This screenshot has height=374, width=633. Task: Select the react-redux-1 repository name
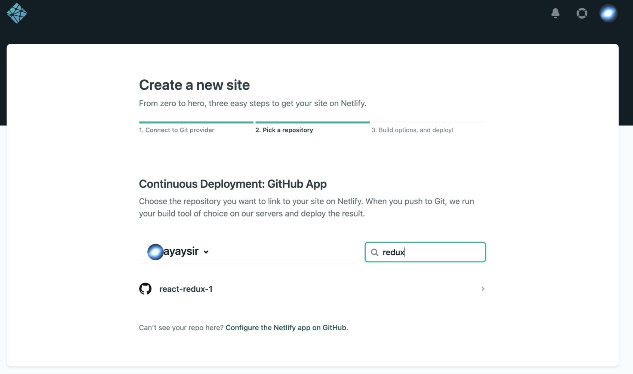pos(186,289)
